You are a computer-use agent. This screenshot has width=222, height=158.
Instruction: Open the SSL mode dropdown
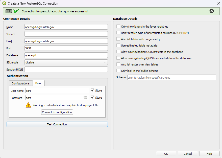point(66,62)
